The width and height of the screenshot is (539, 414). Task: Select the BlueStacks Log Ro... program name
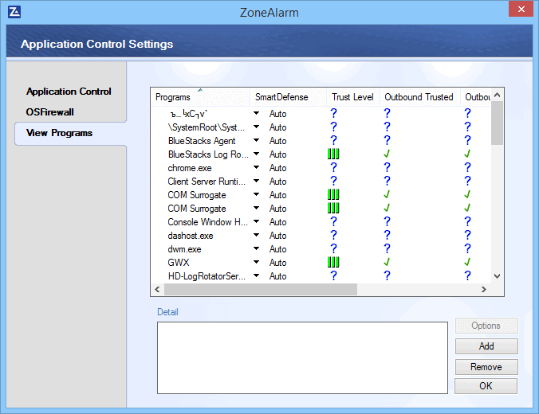pyautogui.click(x=208, y=154)
